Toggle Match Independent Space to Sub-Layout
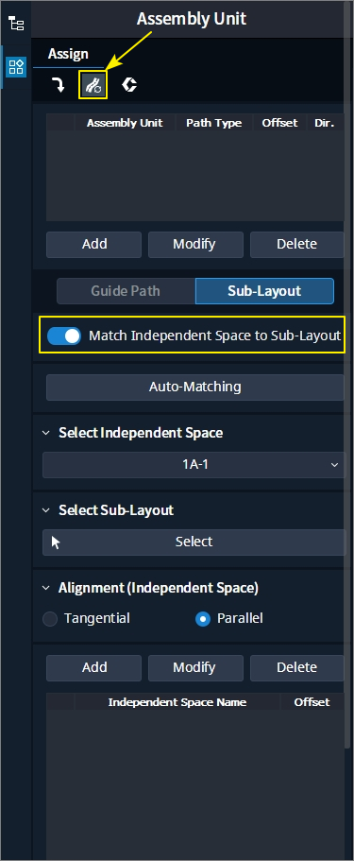The height and width of the screenshot is (861, 354). [x=63, y=336]
